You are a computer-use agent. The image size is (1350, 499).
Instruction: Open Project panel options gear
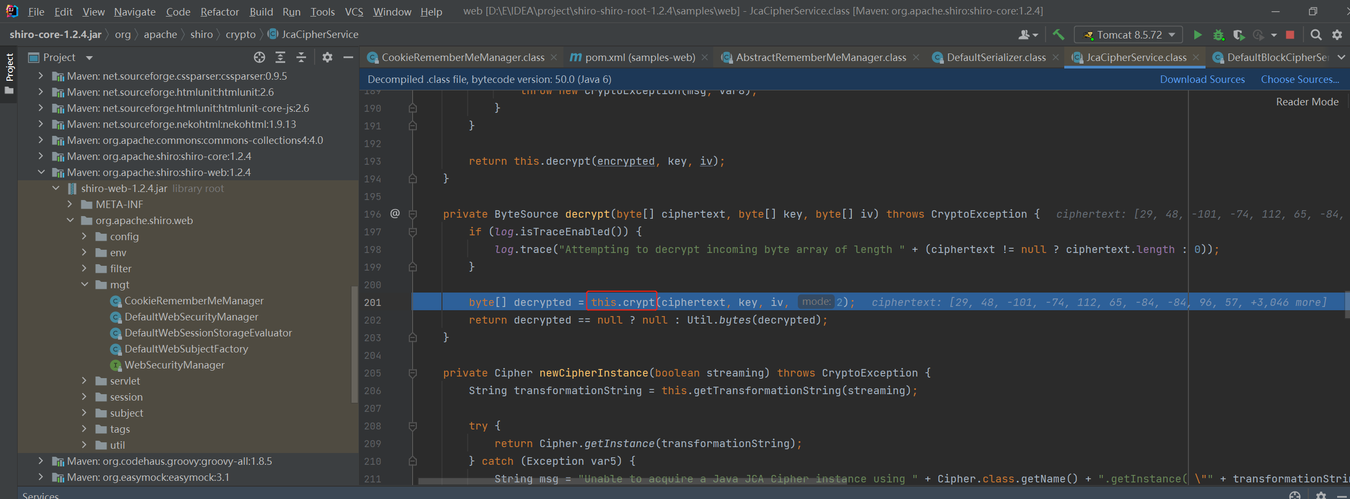[x=327, y=57]
